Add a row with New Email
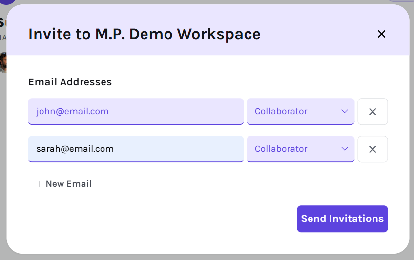The image size is (414, 260). (x=63, y=184)
